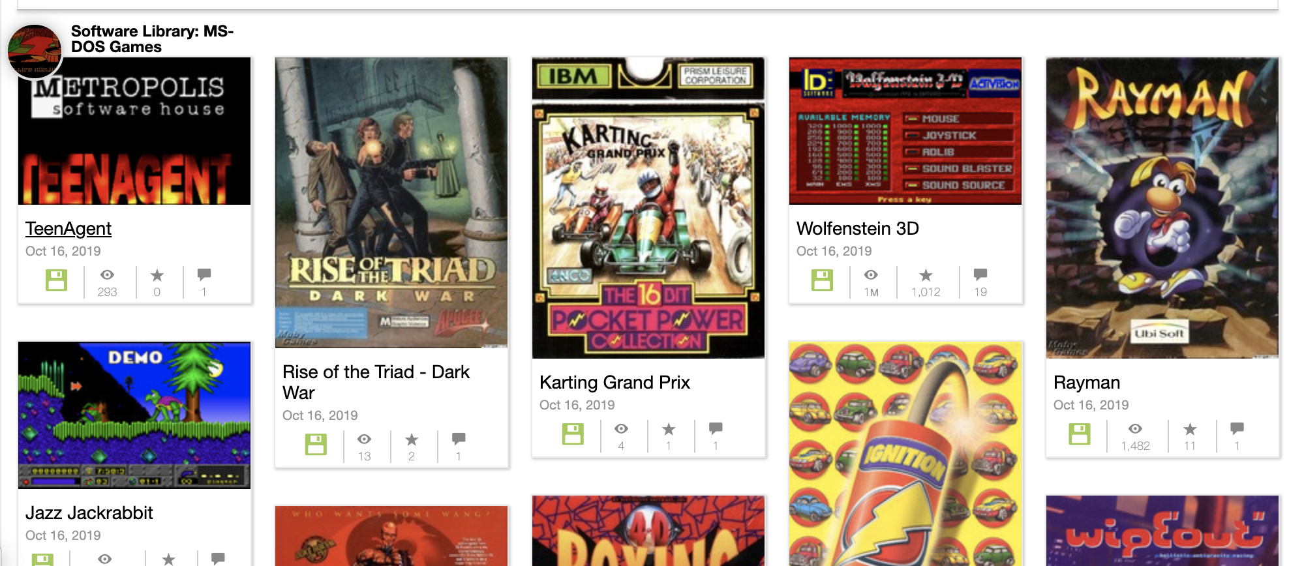Open the Karting Grand Prix box art thumbnail
Image resolution: width=1289 pixels, height=566 pixels.
[648, 208]
